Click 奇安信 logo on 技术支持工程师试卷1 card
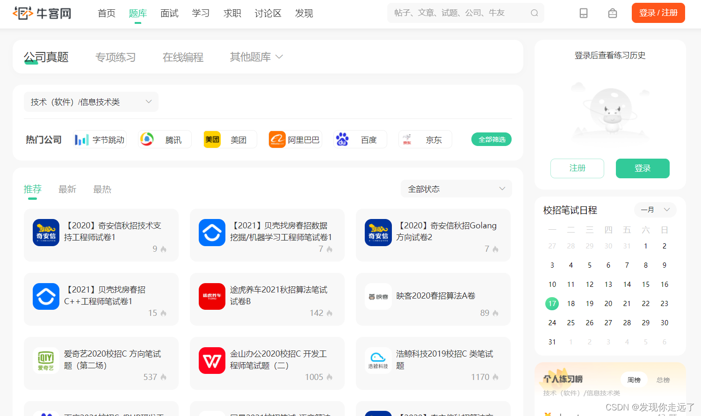Viewport: 701px width, 416px height. pyautogui.click(x=46, y=233)
